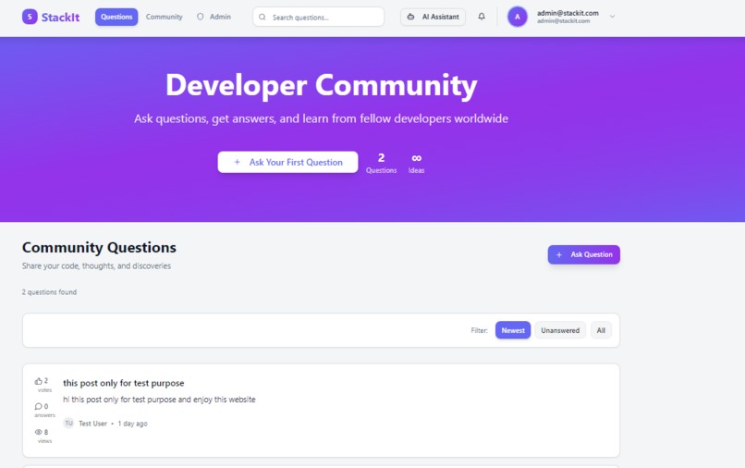Open the Admin nav tab
The image size is (745, 468).
[214, 17]
